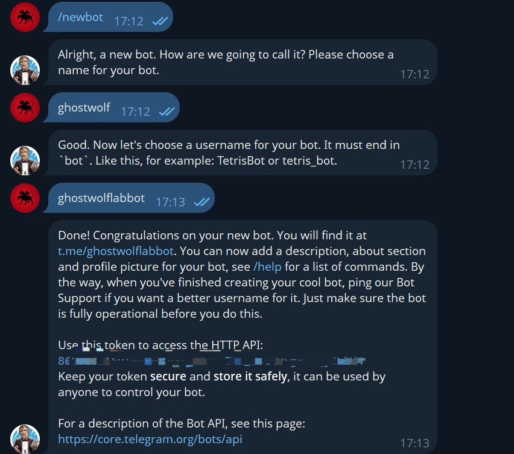Click read checkmarks on ghostwolf message
The height and width of the screenshot is (454, 514).
[x=167, y=112]
